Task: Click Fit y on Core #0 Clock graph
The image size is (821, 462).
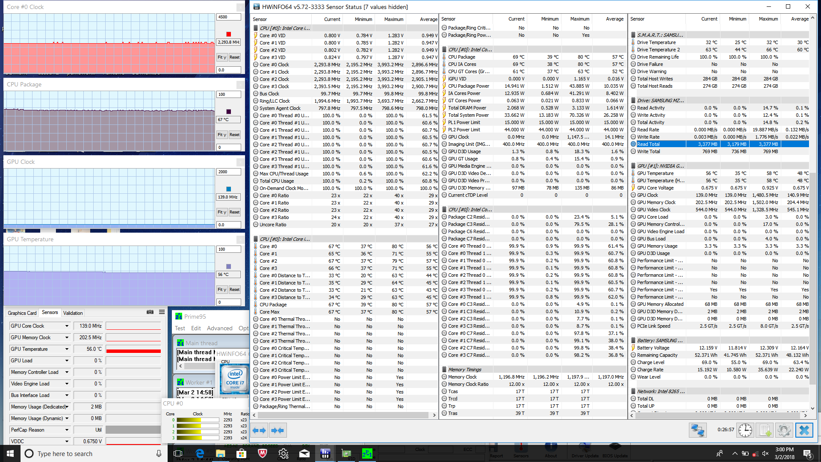Action: (x=221, y=57)
